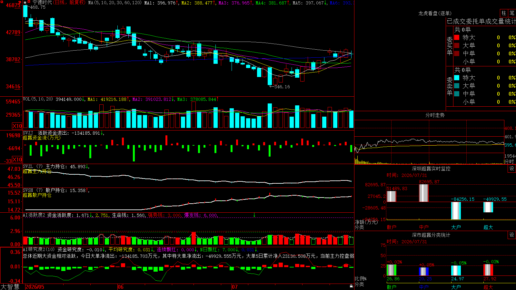Click the 2026/05 date marker on time axis
Viewport: 516px width, 290px height.
pyautogui.click(x=35, y=287)
